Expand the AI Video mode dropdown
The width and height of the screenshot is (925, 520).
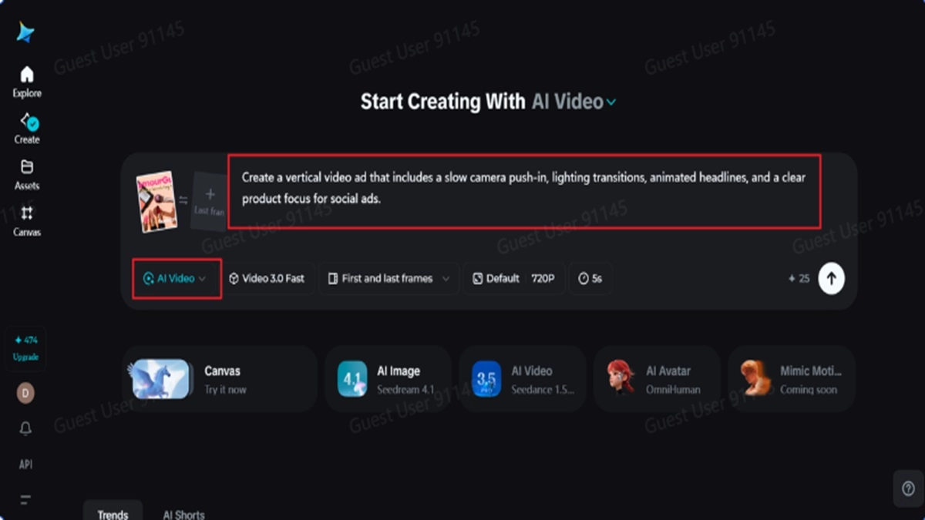click(x=176, y=279)
